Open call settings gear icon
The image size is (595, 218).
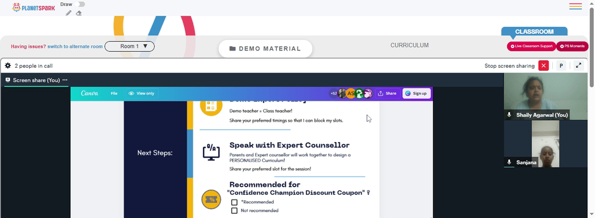pos(8,65)
